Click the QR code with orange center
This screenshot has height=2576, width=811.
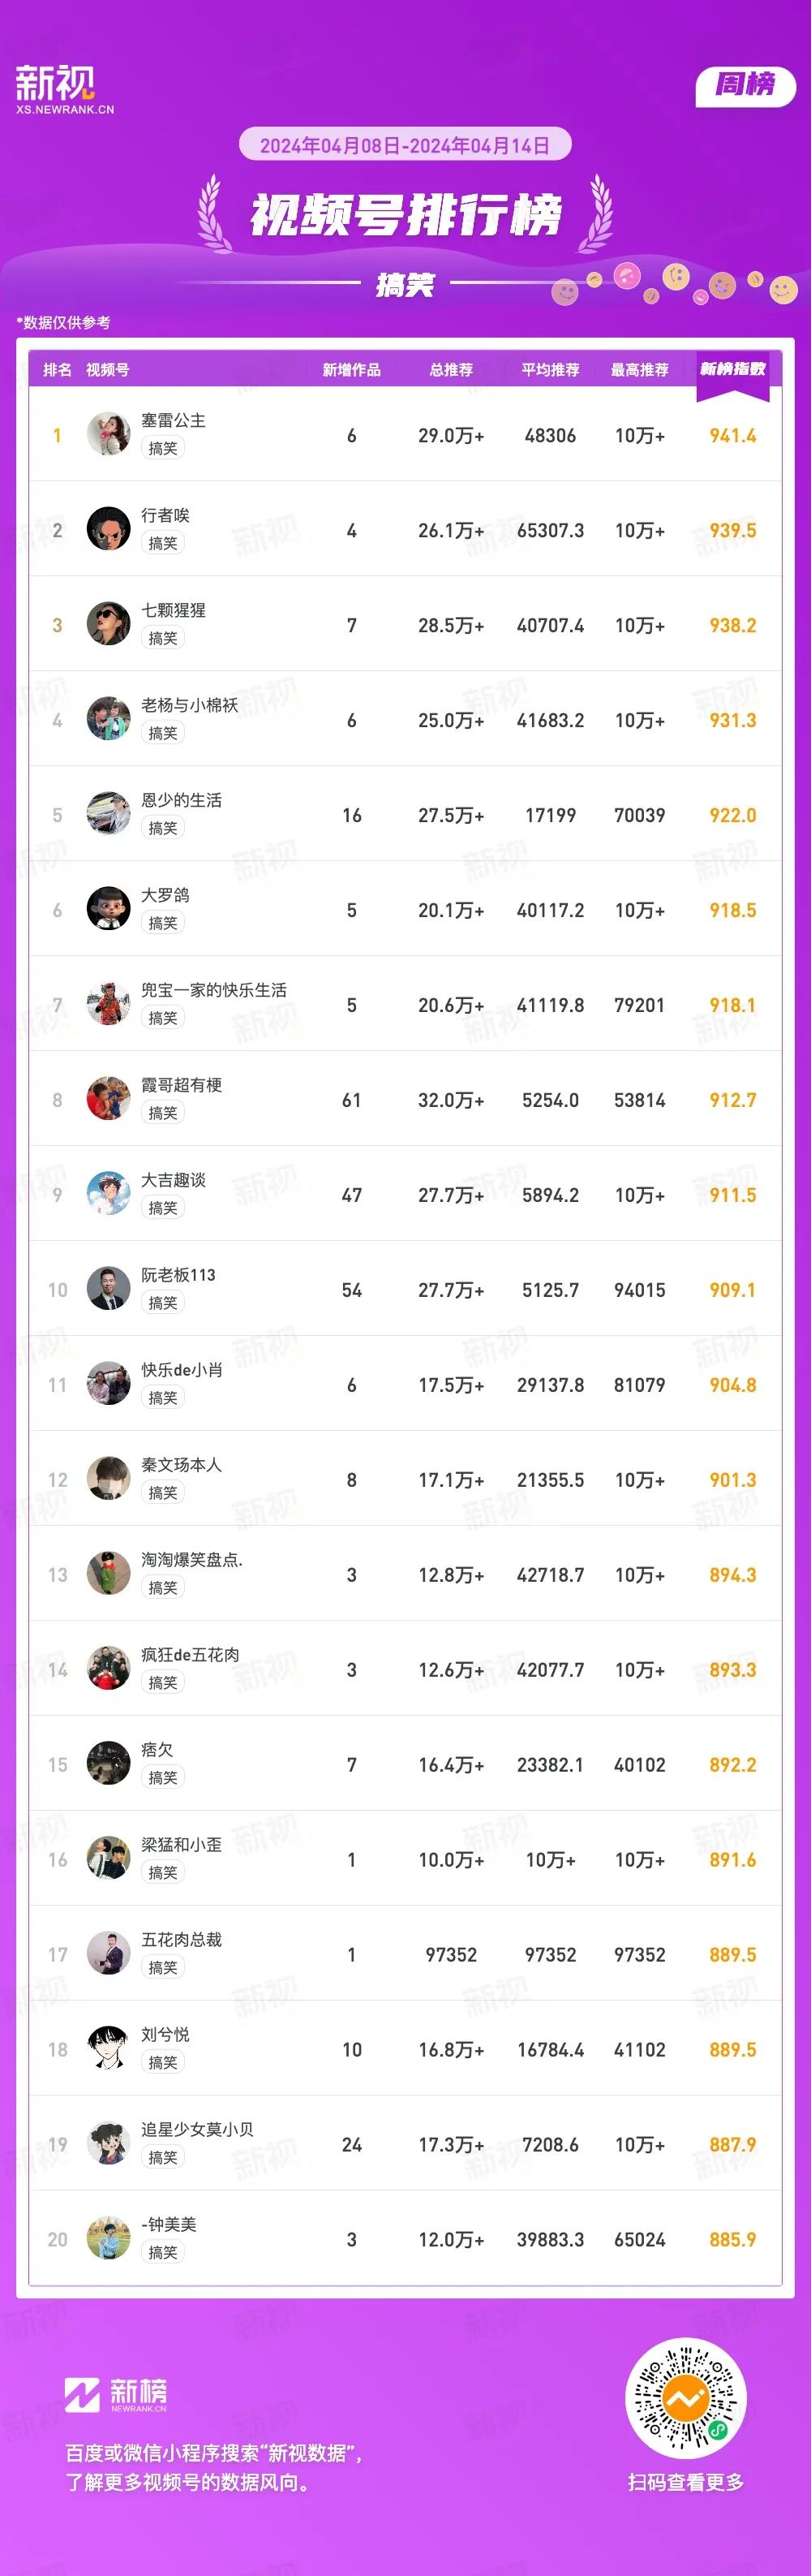coord(685,2398)
